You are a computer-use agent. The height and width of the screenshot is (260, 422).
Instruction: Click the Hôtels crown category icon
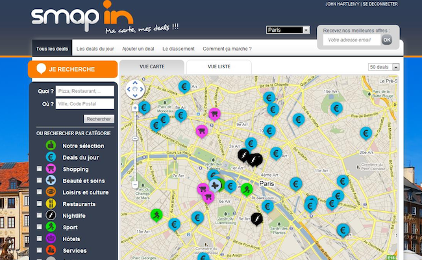(51, 239)
